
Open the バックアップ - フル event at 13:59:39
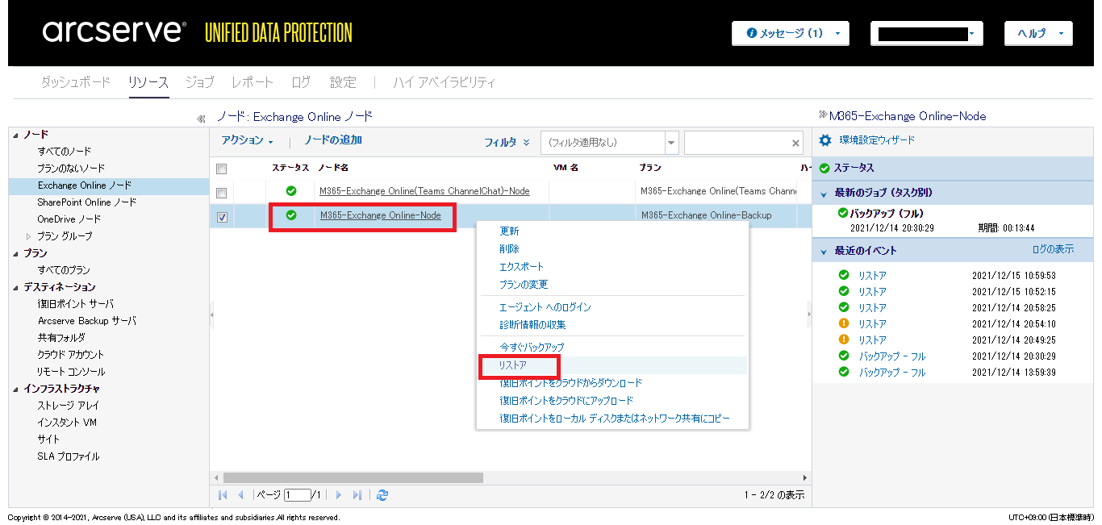click(x=892, y=373)
